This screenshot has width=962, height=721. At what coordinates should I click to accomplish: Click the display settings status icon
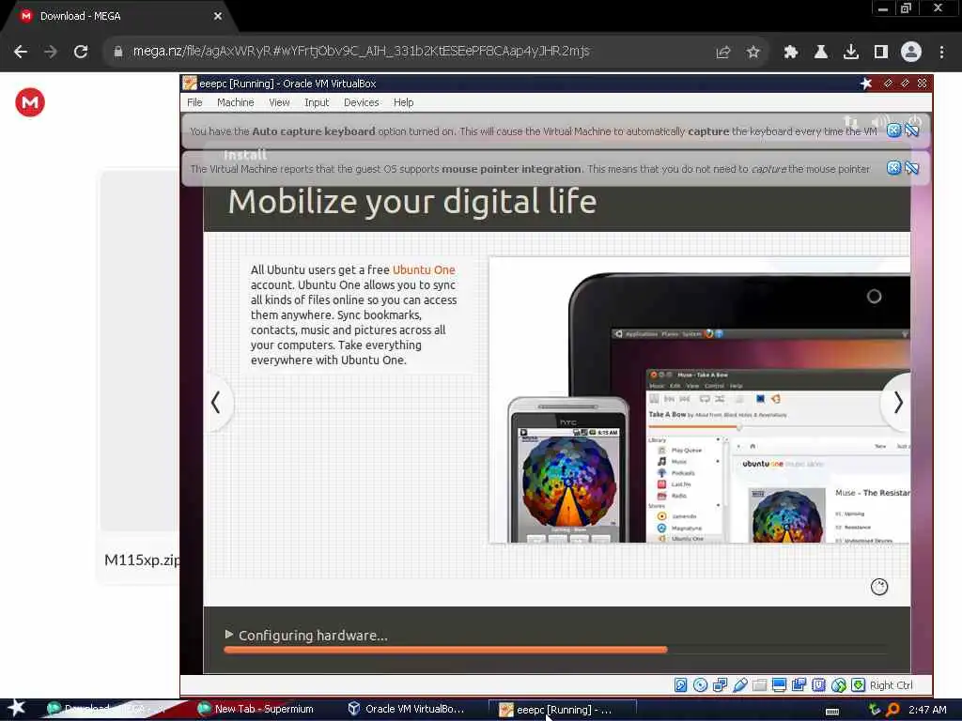779,684
